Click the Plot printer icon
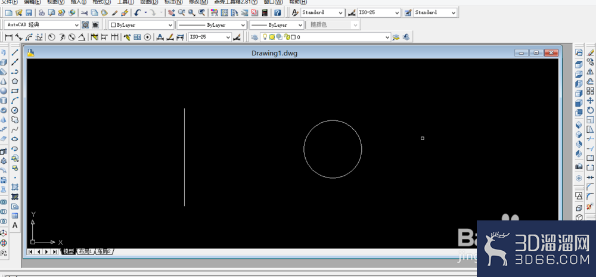The image size is (596, 277). pos(42,13)
